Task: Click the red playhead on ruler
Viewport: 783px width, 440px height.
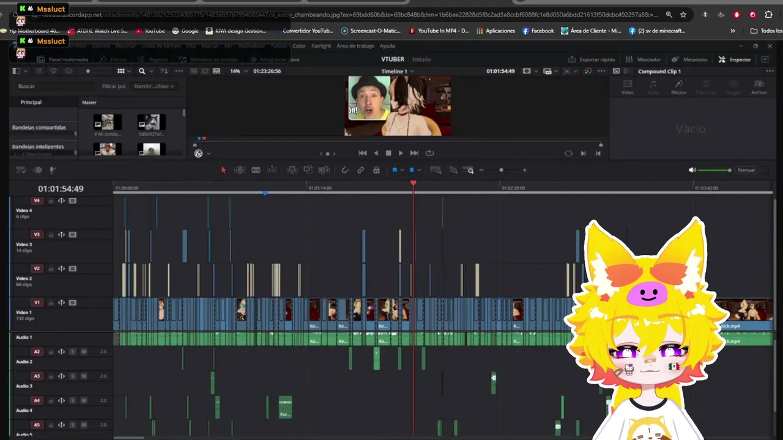Action: 414,183
